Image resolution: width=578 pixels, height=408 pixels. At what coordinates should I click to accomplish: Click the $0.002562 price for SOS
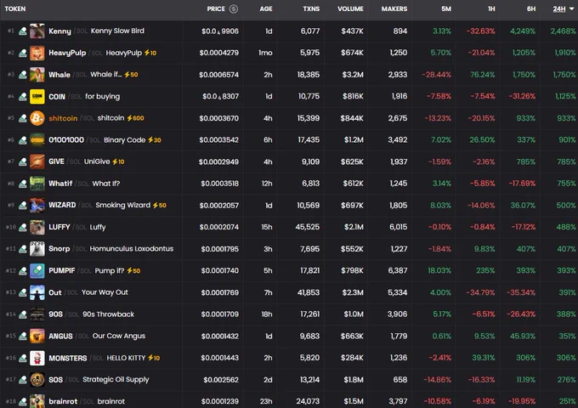point(221,380)
